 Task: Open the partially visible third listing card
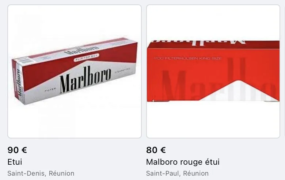click(x=285, y=71)
